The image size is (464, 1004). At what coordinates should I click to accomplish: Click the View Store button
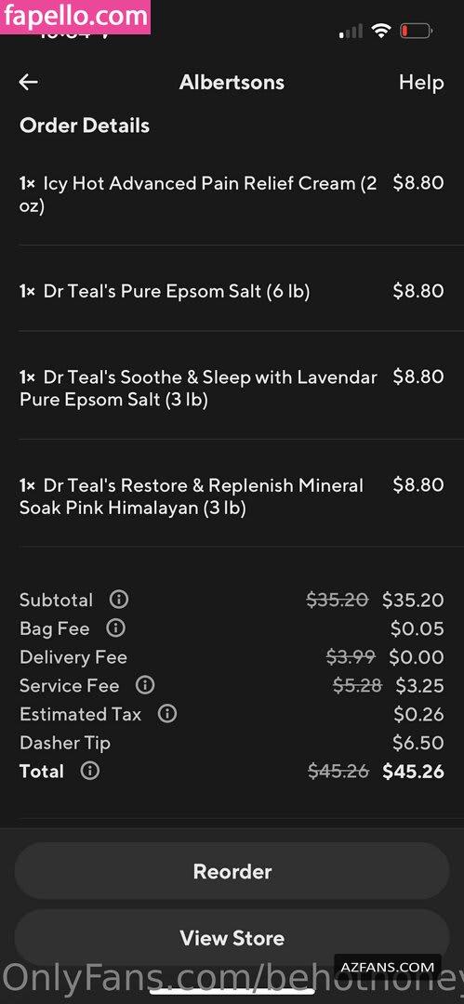click(232, 938)
